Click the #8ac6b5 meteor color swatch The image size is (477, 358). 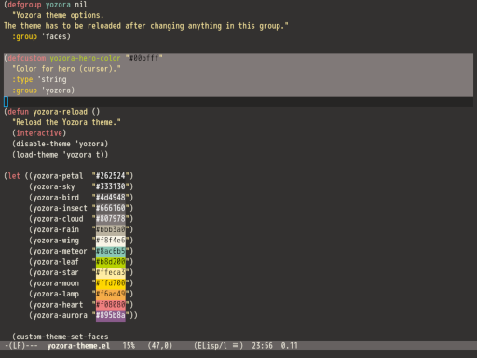tap(111, 251)
